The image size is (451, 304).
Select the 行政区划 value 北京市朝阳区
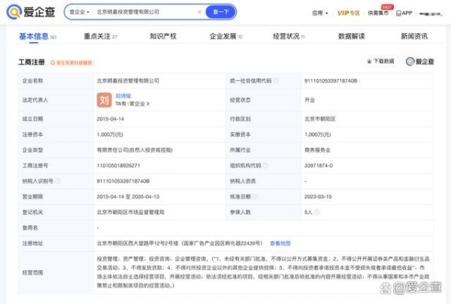(x=320, y=119)
